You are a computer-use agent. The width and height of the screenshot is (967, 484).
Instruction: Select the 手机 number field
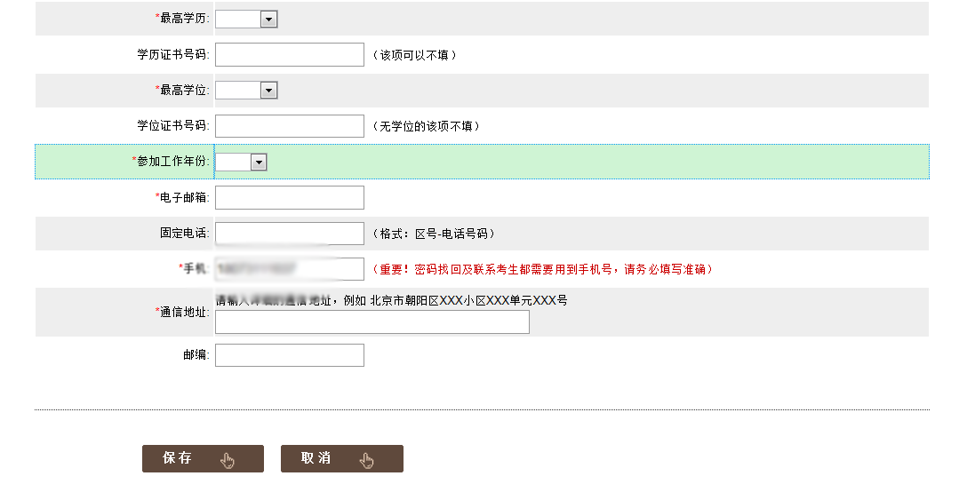290,269
